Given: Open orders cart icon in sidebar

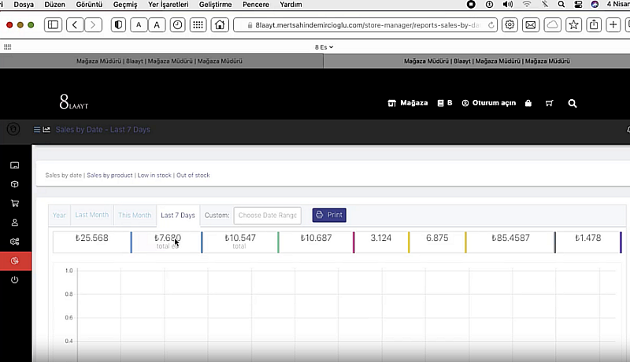Looking at the screenshot, I should point(15,203).
